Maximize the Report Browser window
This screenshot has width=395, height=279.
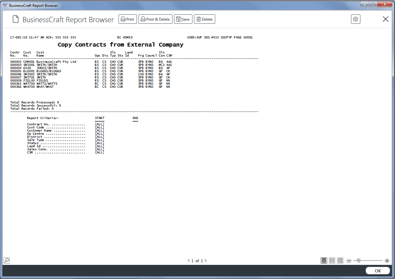coord(373,4)
